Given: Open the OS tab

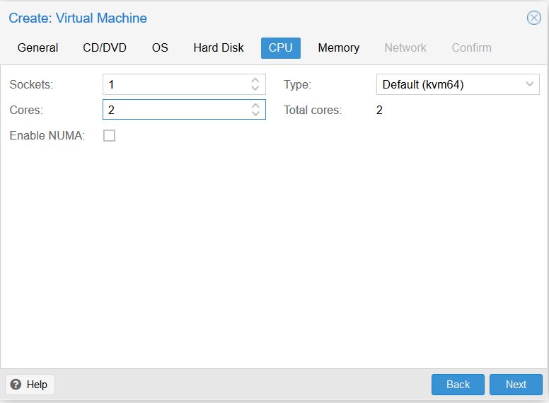Looking at the screenshot, I should click(x=160, y=47).
